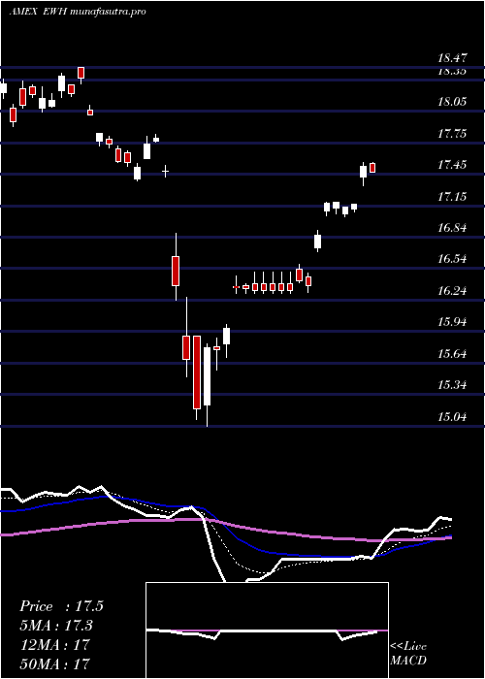Screen dimensions: 485x679
Task: Select the tall red candle bottoming near 15.2
Action: [197, 372]
